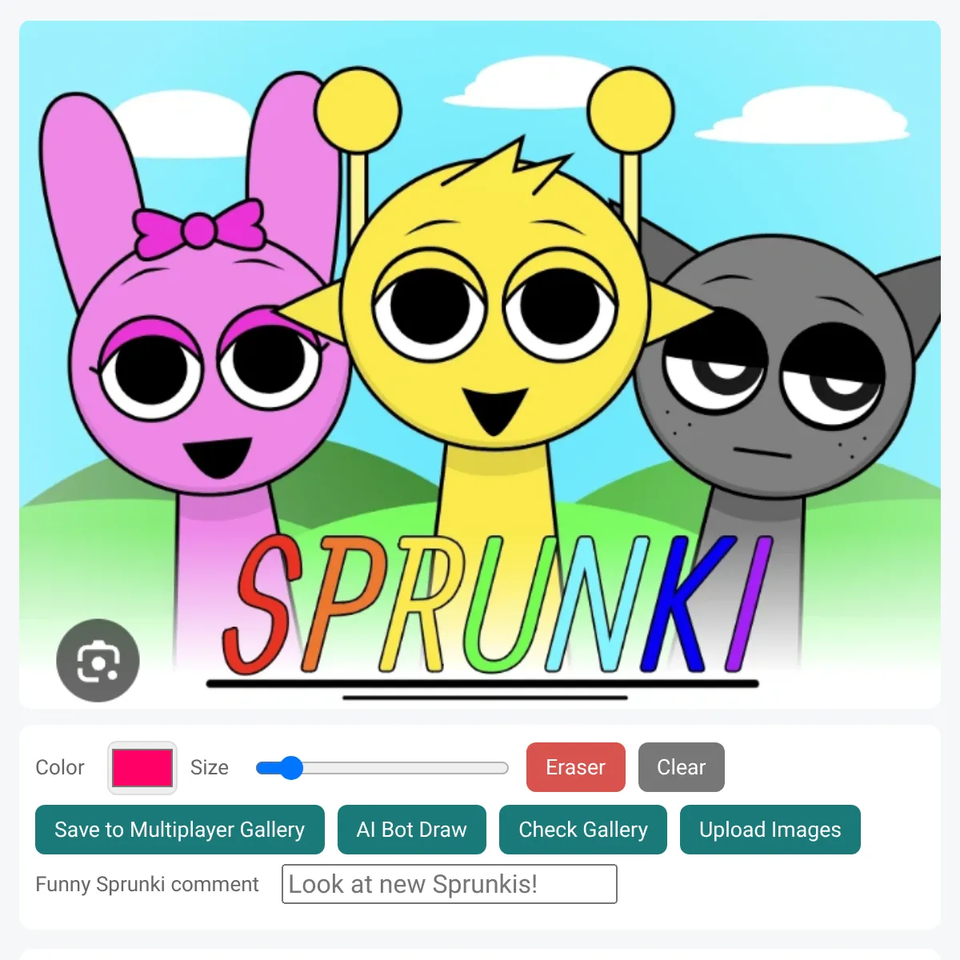Image resolution: width=960 pixels, height=960 pixels.
Task: Click the yellow character's left antenna ball
Action: 358,110
